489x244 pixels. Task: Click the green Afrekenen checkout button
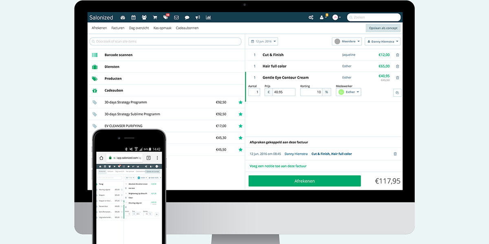pos(305,181)
